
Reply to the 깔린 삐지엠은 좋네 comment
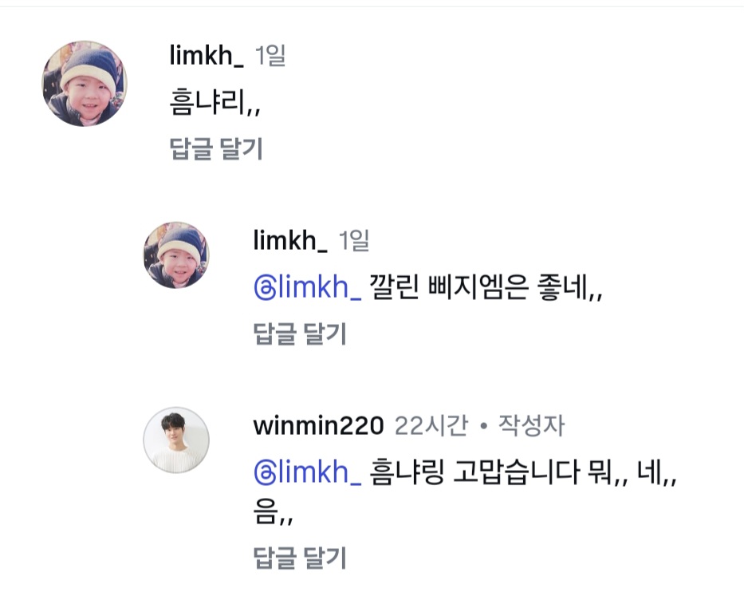pyautogui.click(x=300, y=334)
